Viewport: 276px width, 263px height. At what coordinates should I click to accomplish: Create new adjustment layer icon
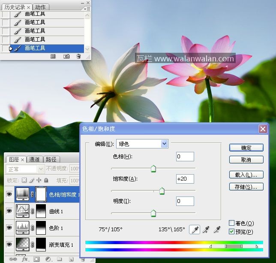click(x=48, y=259)
